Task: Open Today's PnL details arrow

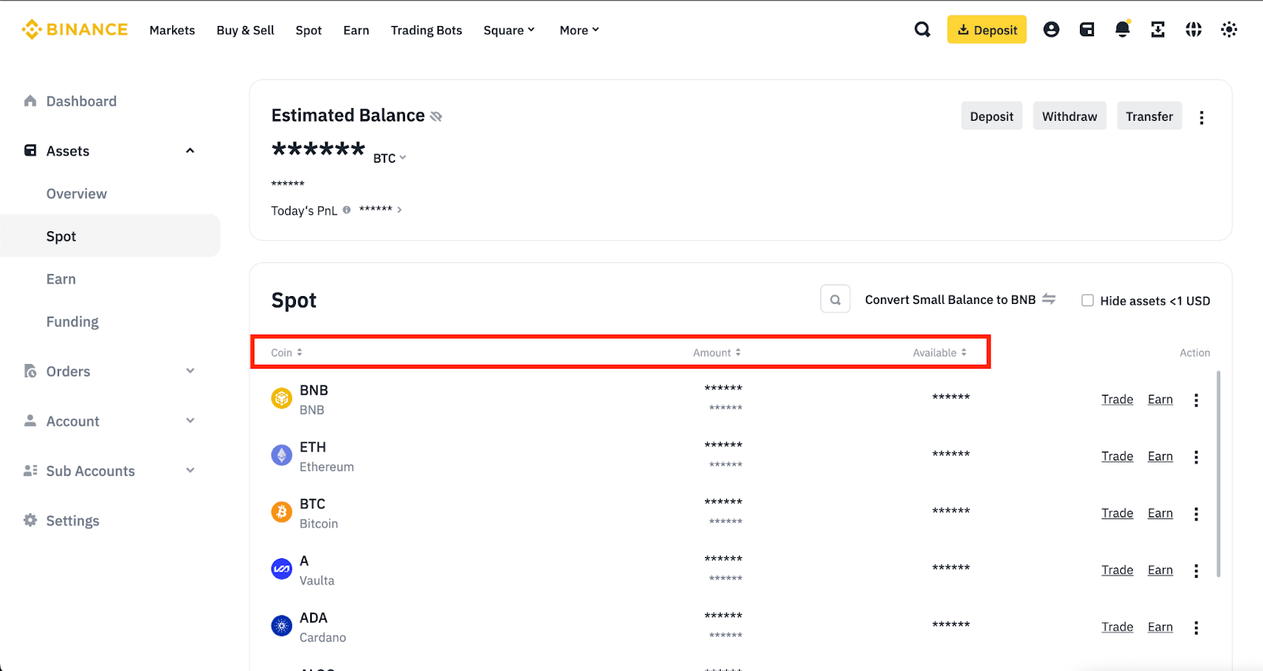Action: pos(399,210)
